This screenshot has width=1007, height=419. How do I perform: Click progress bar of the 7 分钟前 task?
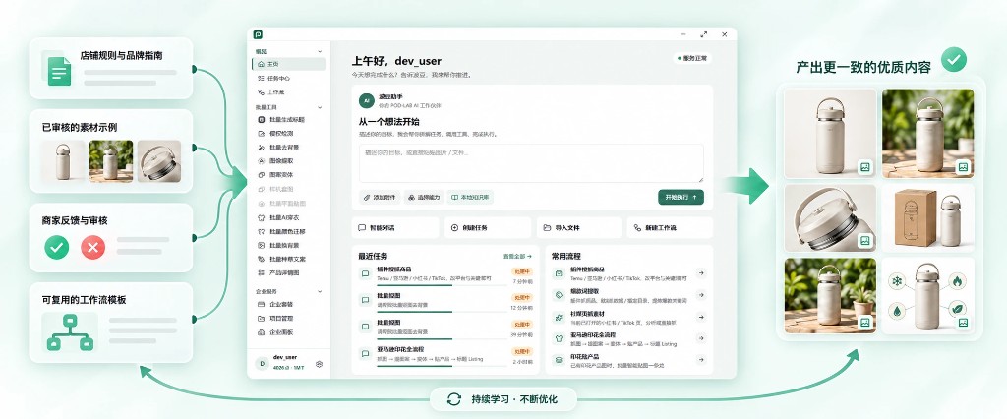tap(442, 284)
